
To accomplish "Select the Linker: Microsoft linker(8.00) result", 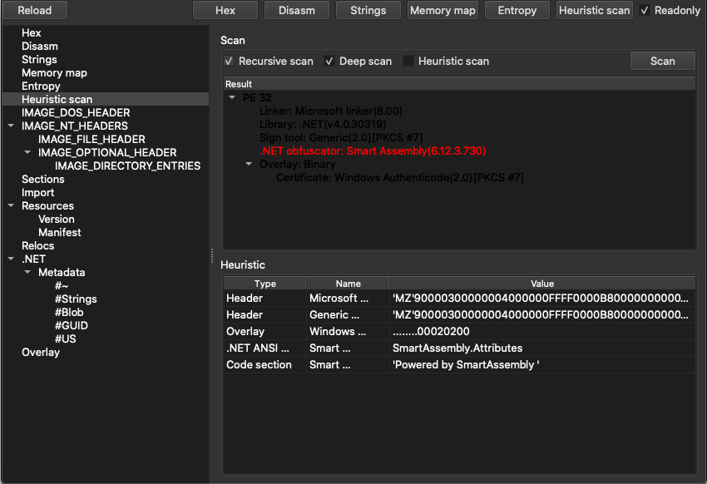I will (331, 111).
